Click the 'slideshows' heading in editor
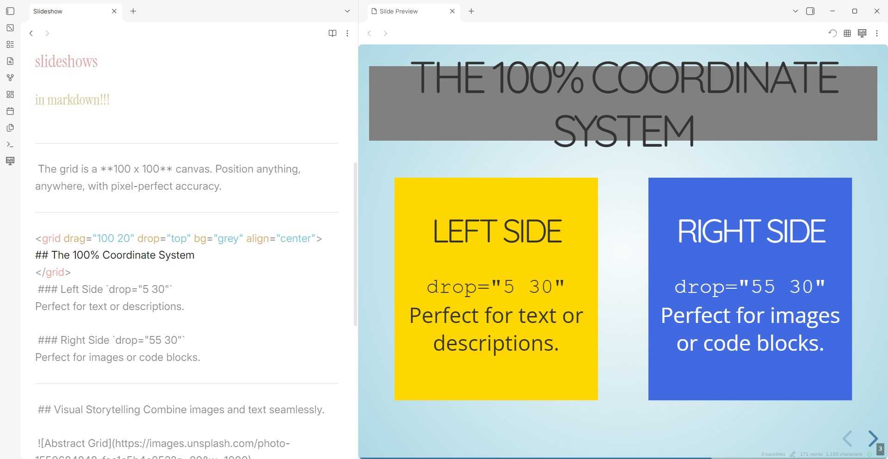Screen dimensions: 888x459 coord(66,62)
